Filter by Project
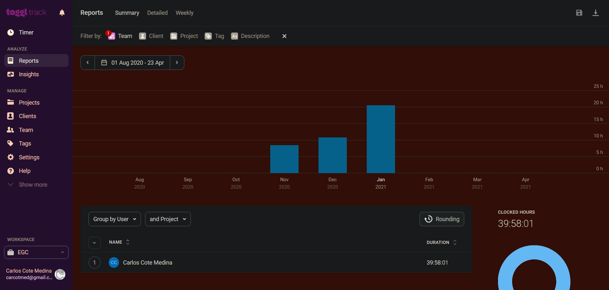The height and width of the screenshot is (290, 609). pos(184,36)
